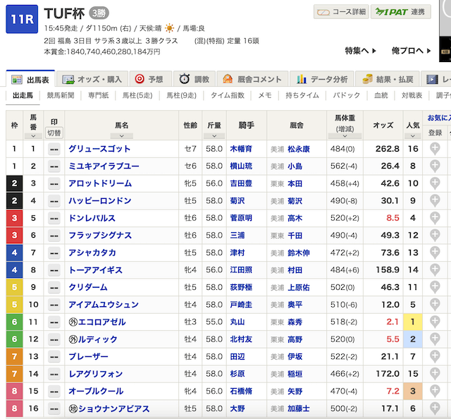Open horse page for ルディック
The width and height of the screenshot is (451, 419).
click(97, 339)
